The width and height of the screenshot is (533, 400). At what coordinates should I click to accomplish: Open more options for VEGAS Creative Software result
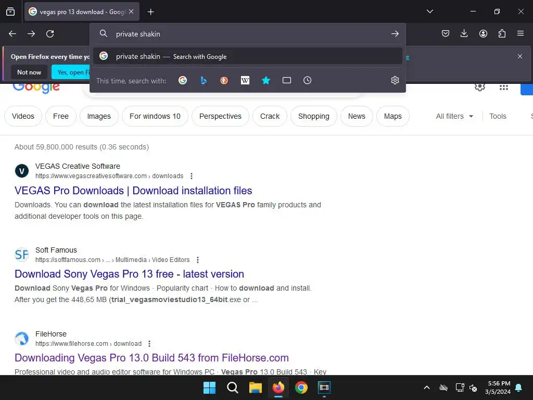[192, 176]
